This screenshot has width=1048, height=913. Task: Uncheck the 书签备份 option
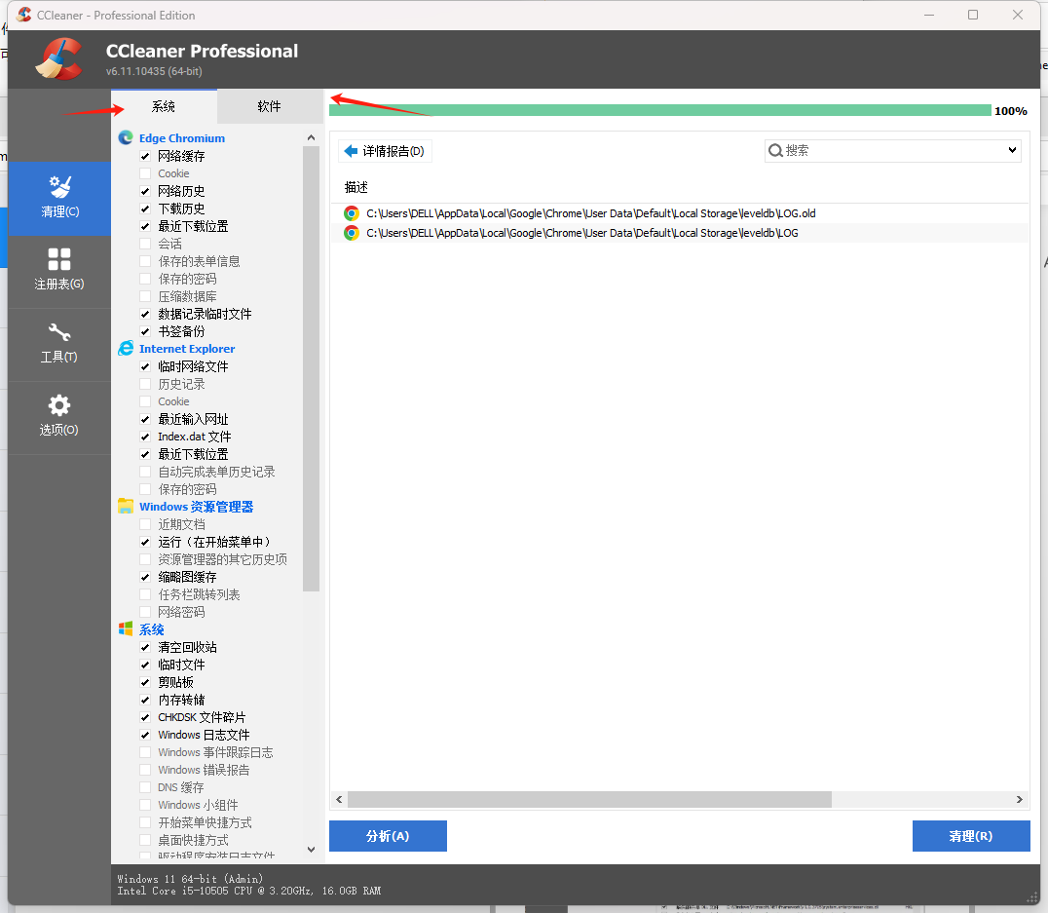click(145, 331)
